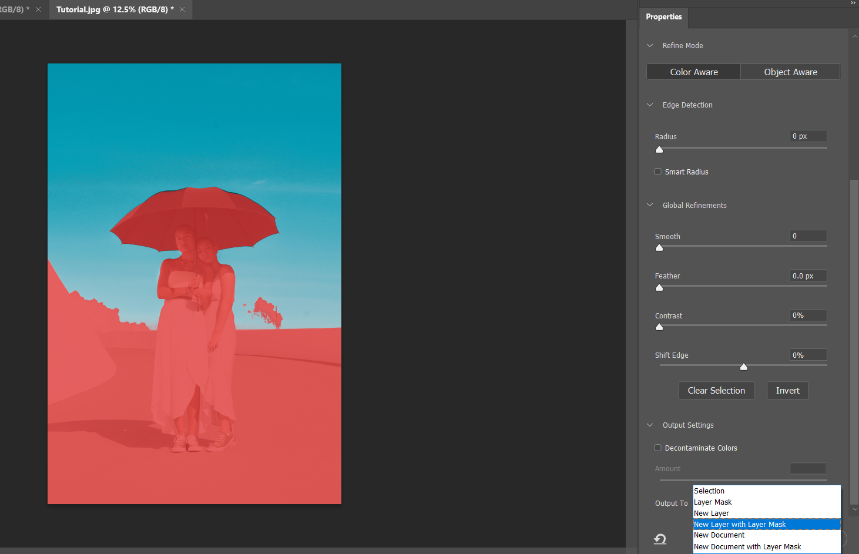This screenshot has height=554, width=859.
Task: Collapse the Refine Mode section
Action: pos(650,45)
